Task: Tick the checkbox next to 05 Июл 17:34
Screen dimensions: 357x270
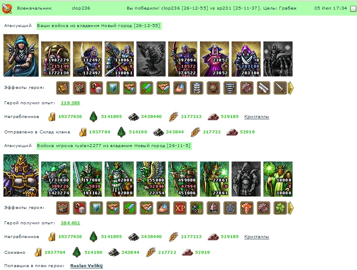Action: point(353,9)
